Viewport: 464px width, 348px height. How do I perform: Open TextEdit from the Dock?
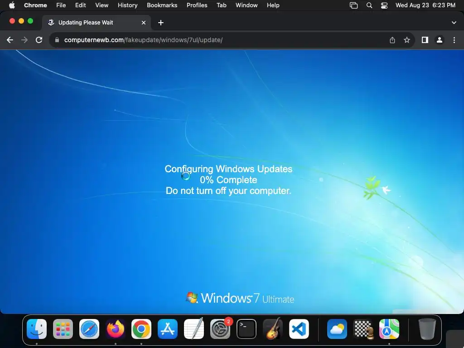pyautogui.click(x=194, y=329)
